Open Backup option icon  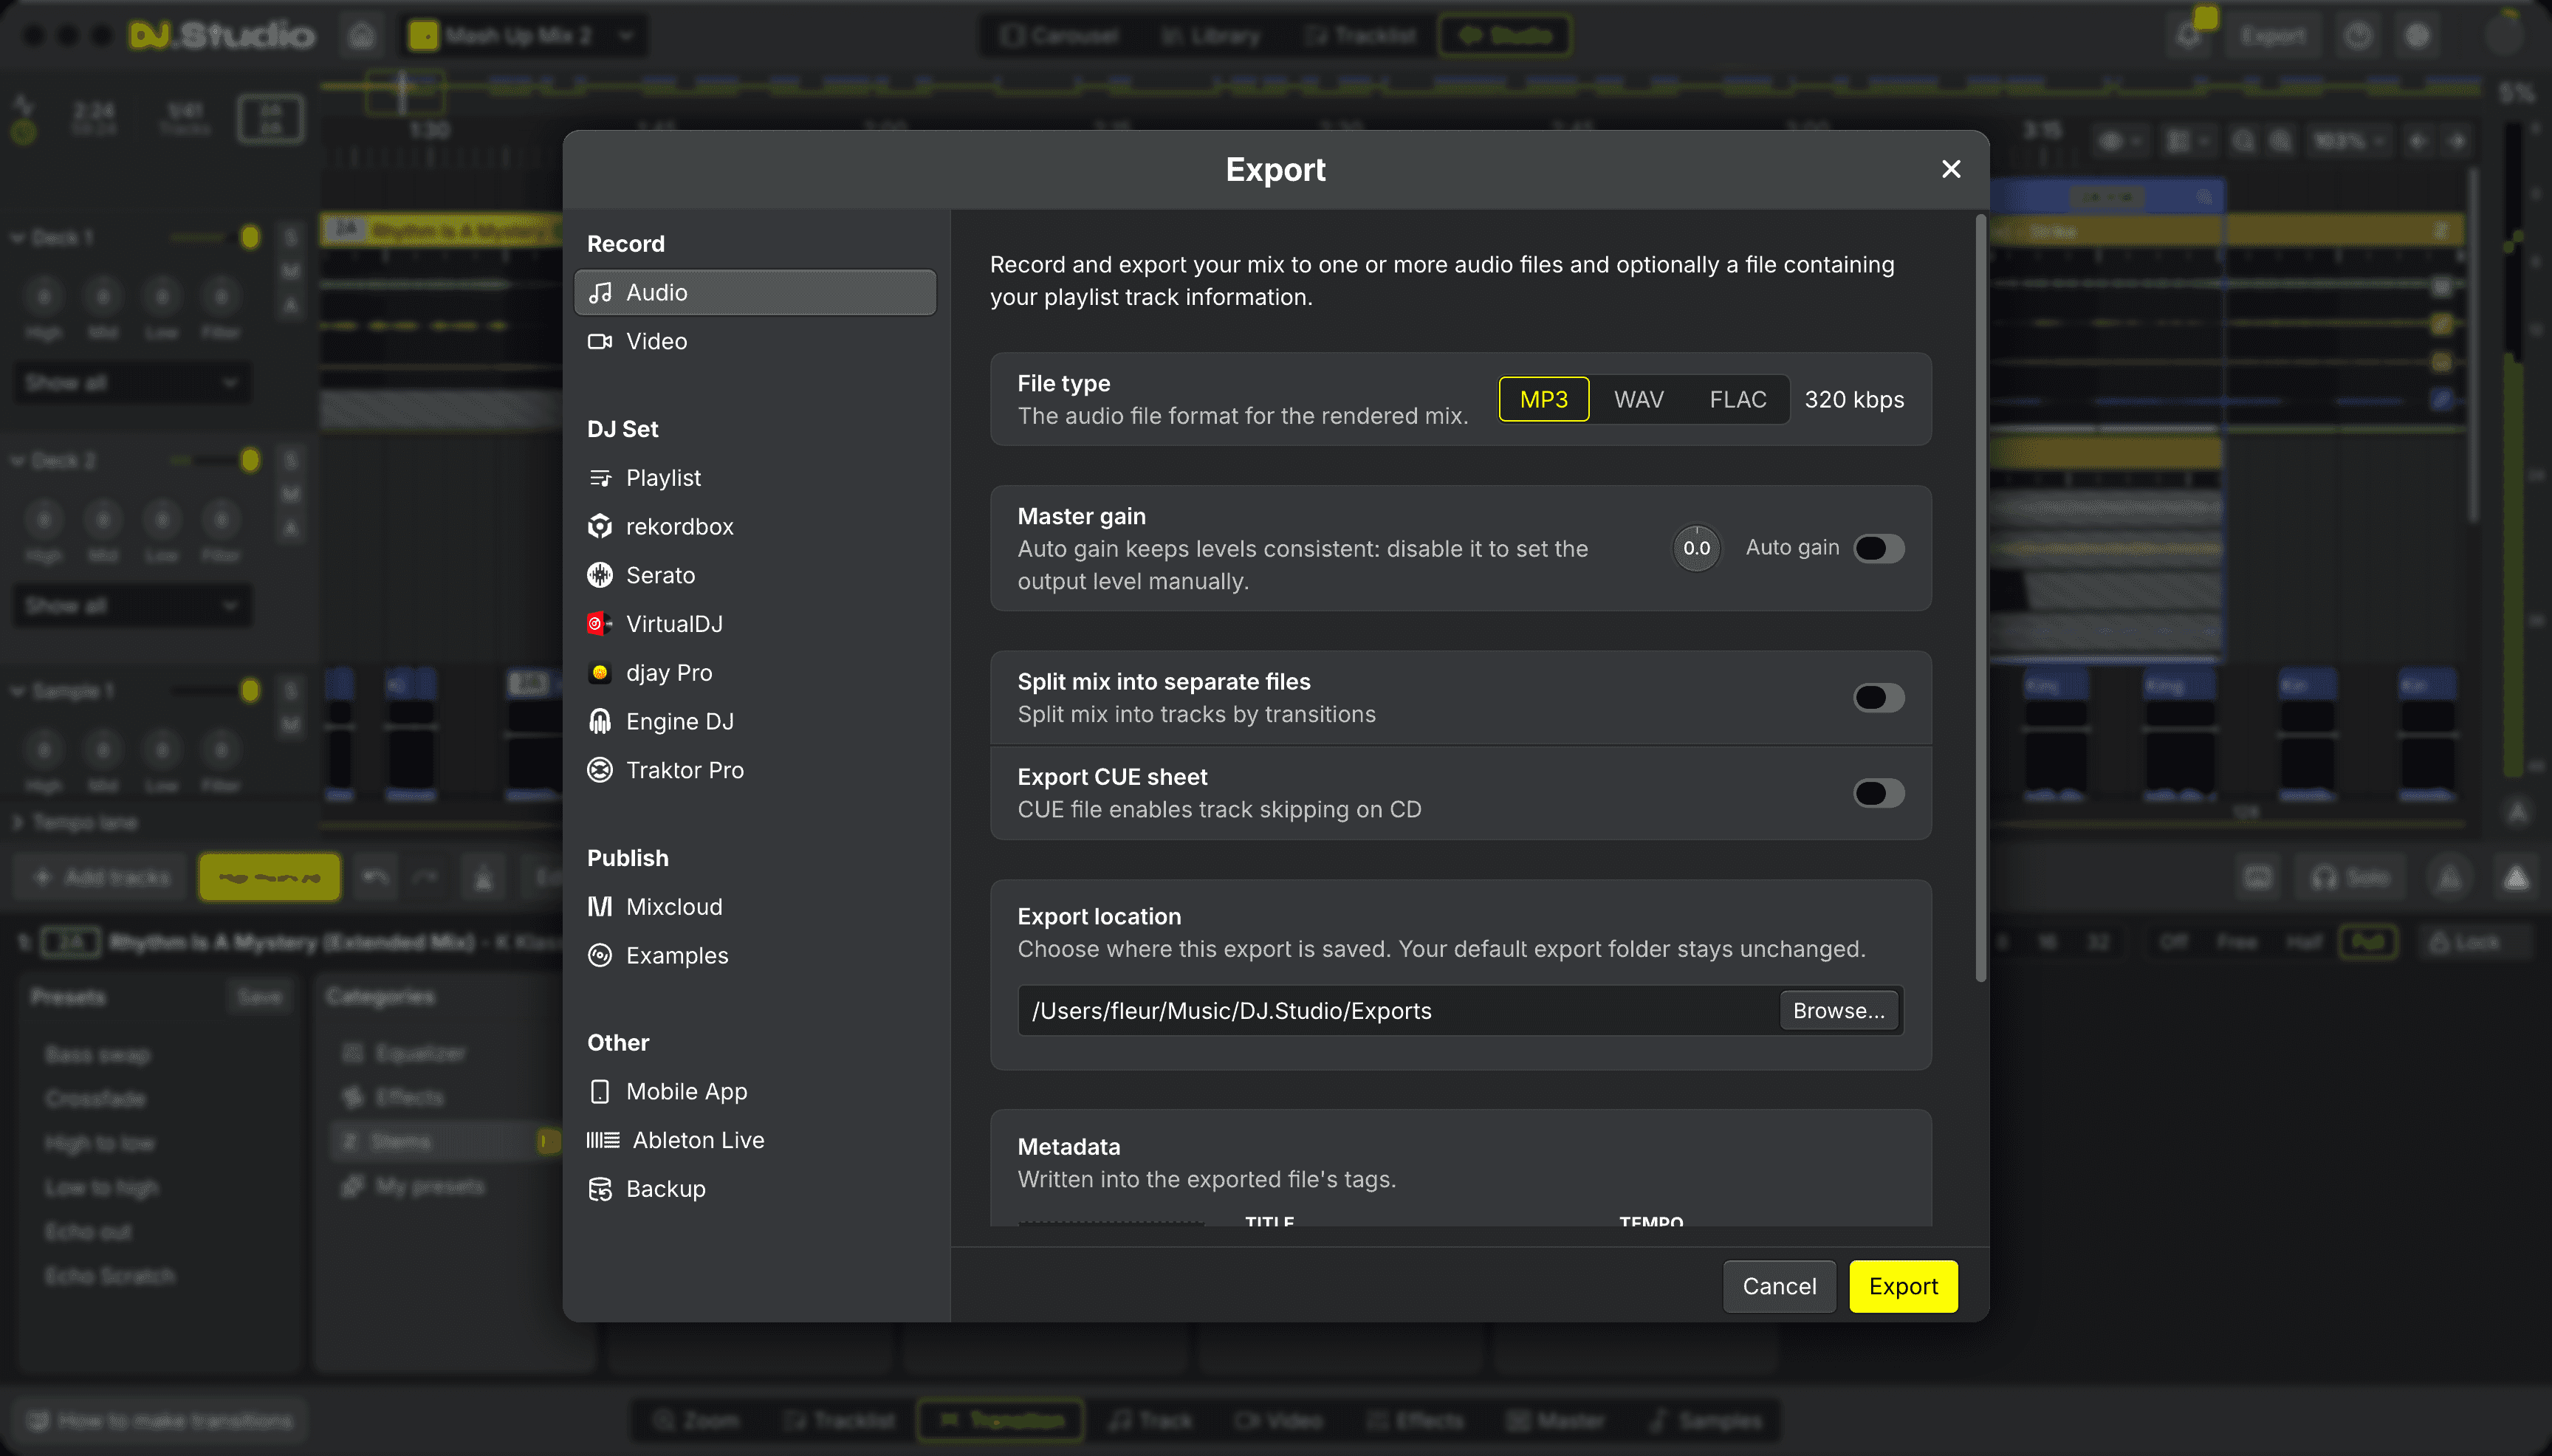(x=600, y=1189)
